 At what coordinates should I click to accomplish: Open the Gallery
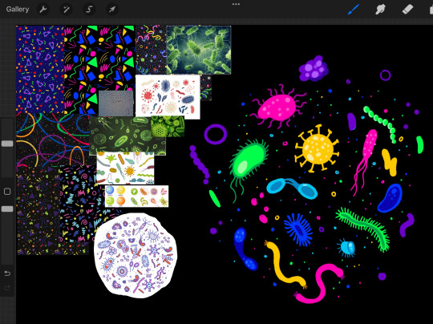pyautogui.click(x=18, y=10)
